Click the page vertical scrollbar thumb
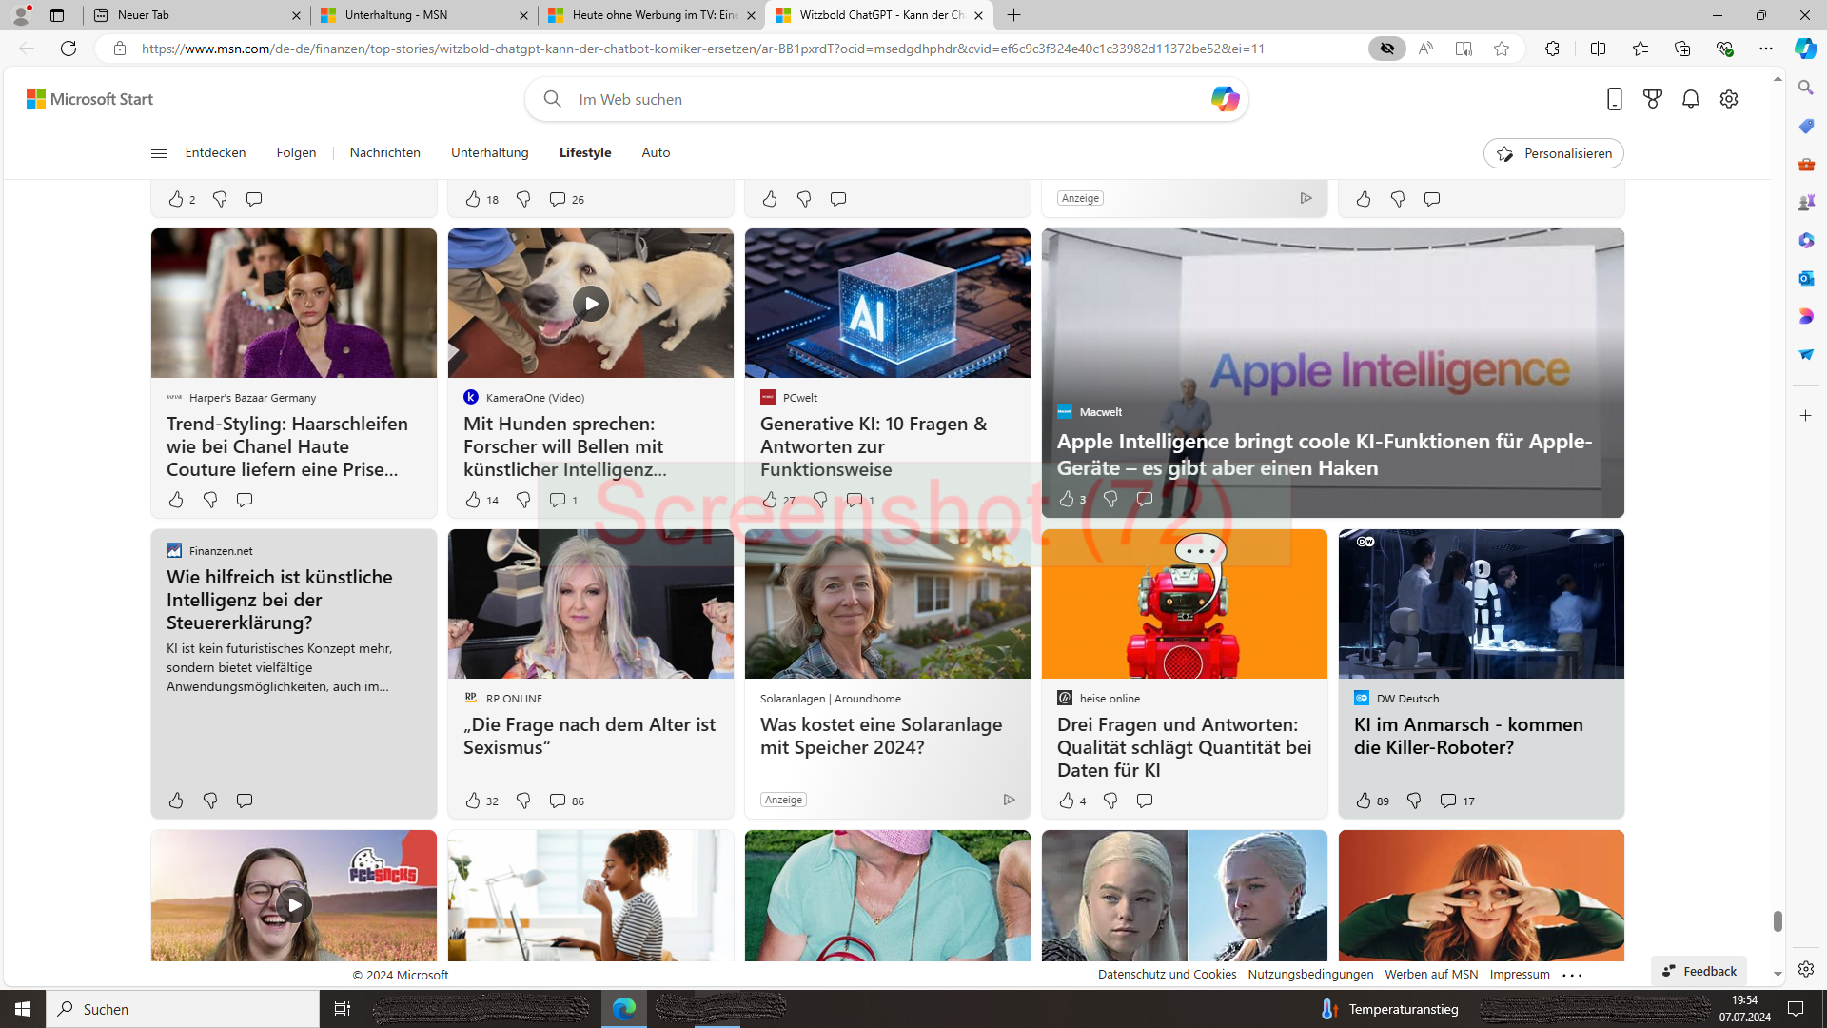 pyautogui.click(x=1778, y=920)
